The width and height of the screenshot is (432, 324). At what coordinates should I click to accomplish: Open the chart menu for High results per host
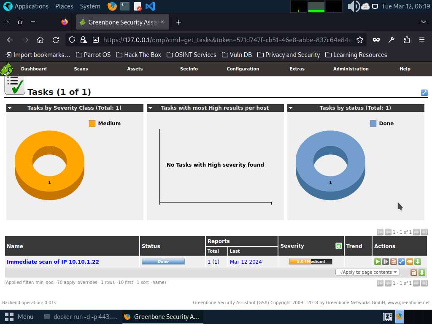coord(150,108)
